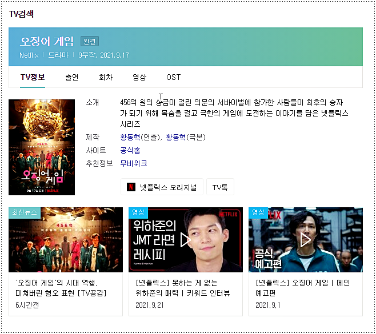Open the 무비위크 recommendation link

point(133,163)
